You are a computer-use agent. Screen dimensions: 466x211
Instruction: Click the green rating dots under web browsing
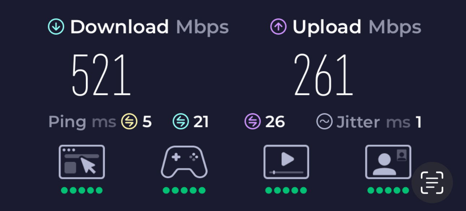(x=82, y=190)
